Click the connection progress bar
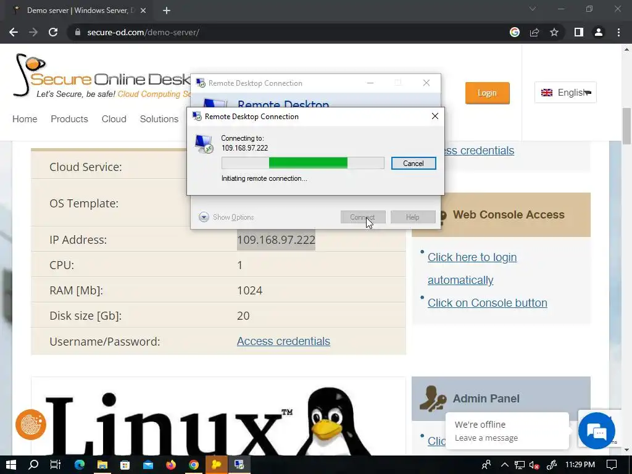The height and width of the screenshot is (474, 632). (302, 163)
